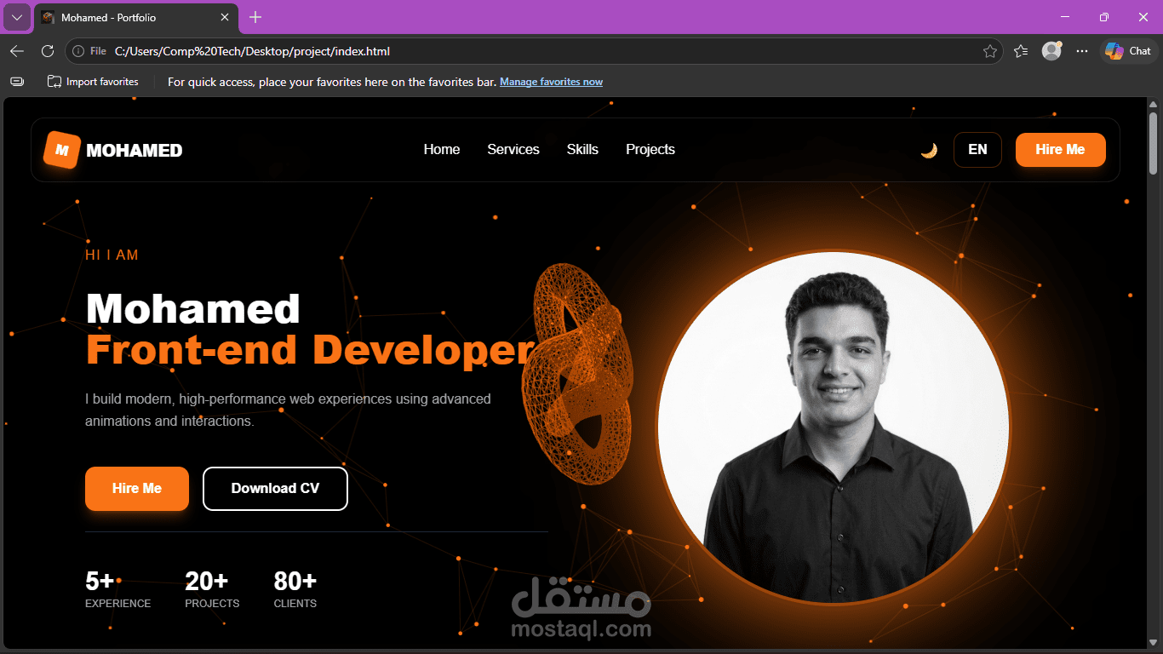This screenshot has width=1163, height=654.
Task: Open a new browser tab
Action: 255,17
